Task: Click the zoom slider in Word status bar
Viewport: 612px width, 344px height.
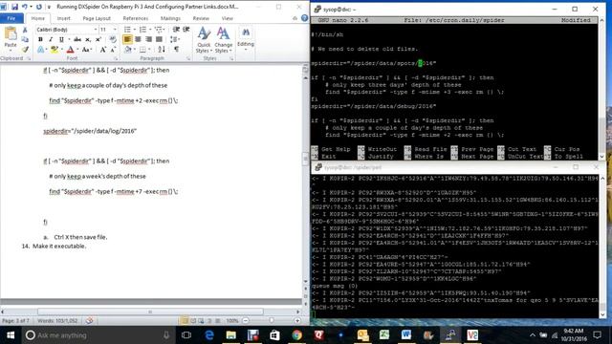Action: click(272, 321)
